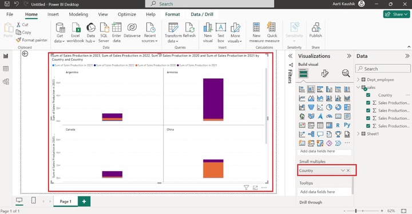Collapse the Visualizations pane
Image resolution: width=412 pixels, height=214 pixels.
point(349,56)
